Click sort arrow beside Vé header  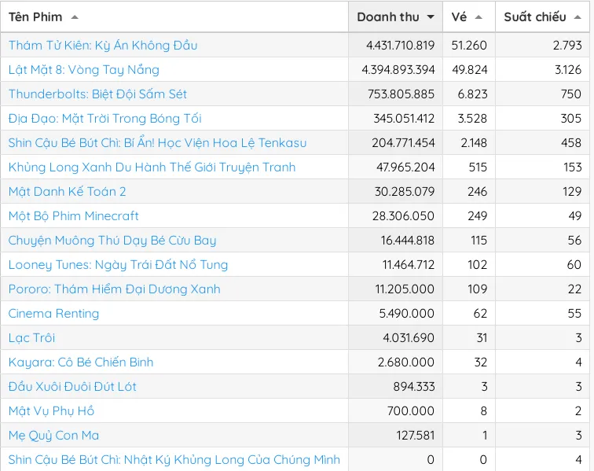(478, 17)
